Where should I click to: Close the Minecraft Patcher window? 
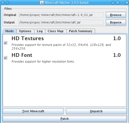tap(127, 3)
